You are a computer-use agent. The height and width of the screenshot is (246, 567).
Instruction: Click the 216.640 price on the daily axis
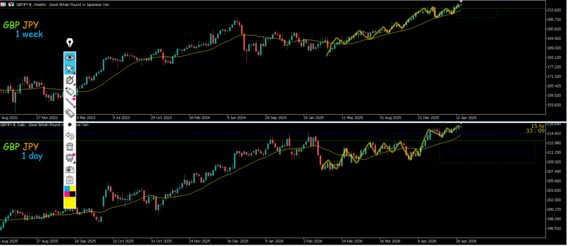(555, 124)
